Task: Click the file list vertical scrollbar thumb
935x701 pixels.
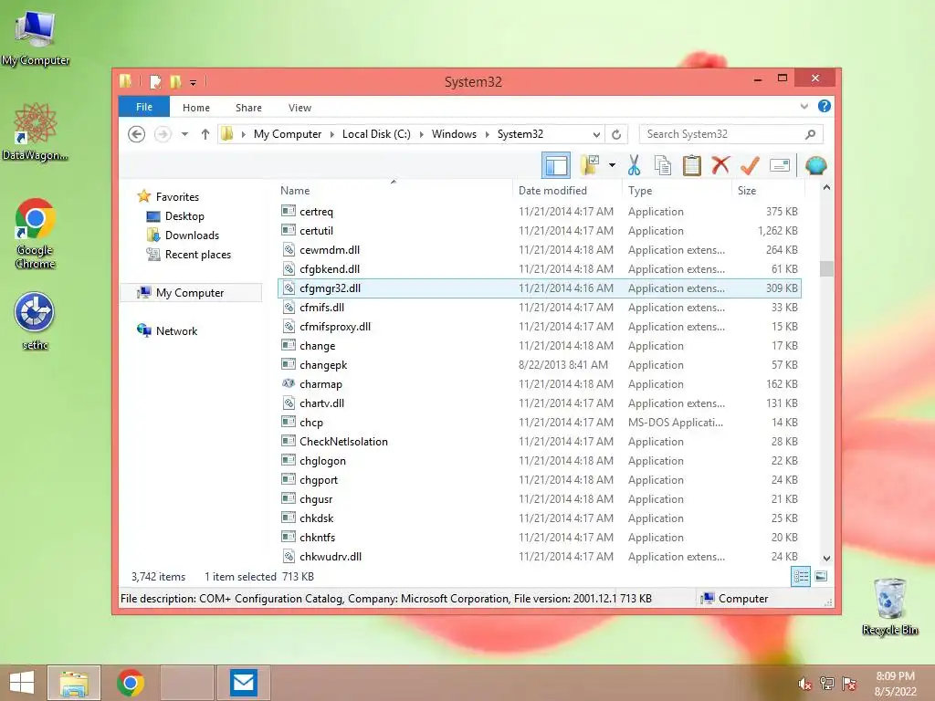Action: [x=826, y=269]
